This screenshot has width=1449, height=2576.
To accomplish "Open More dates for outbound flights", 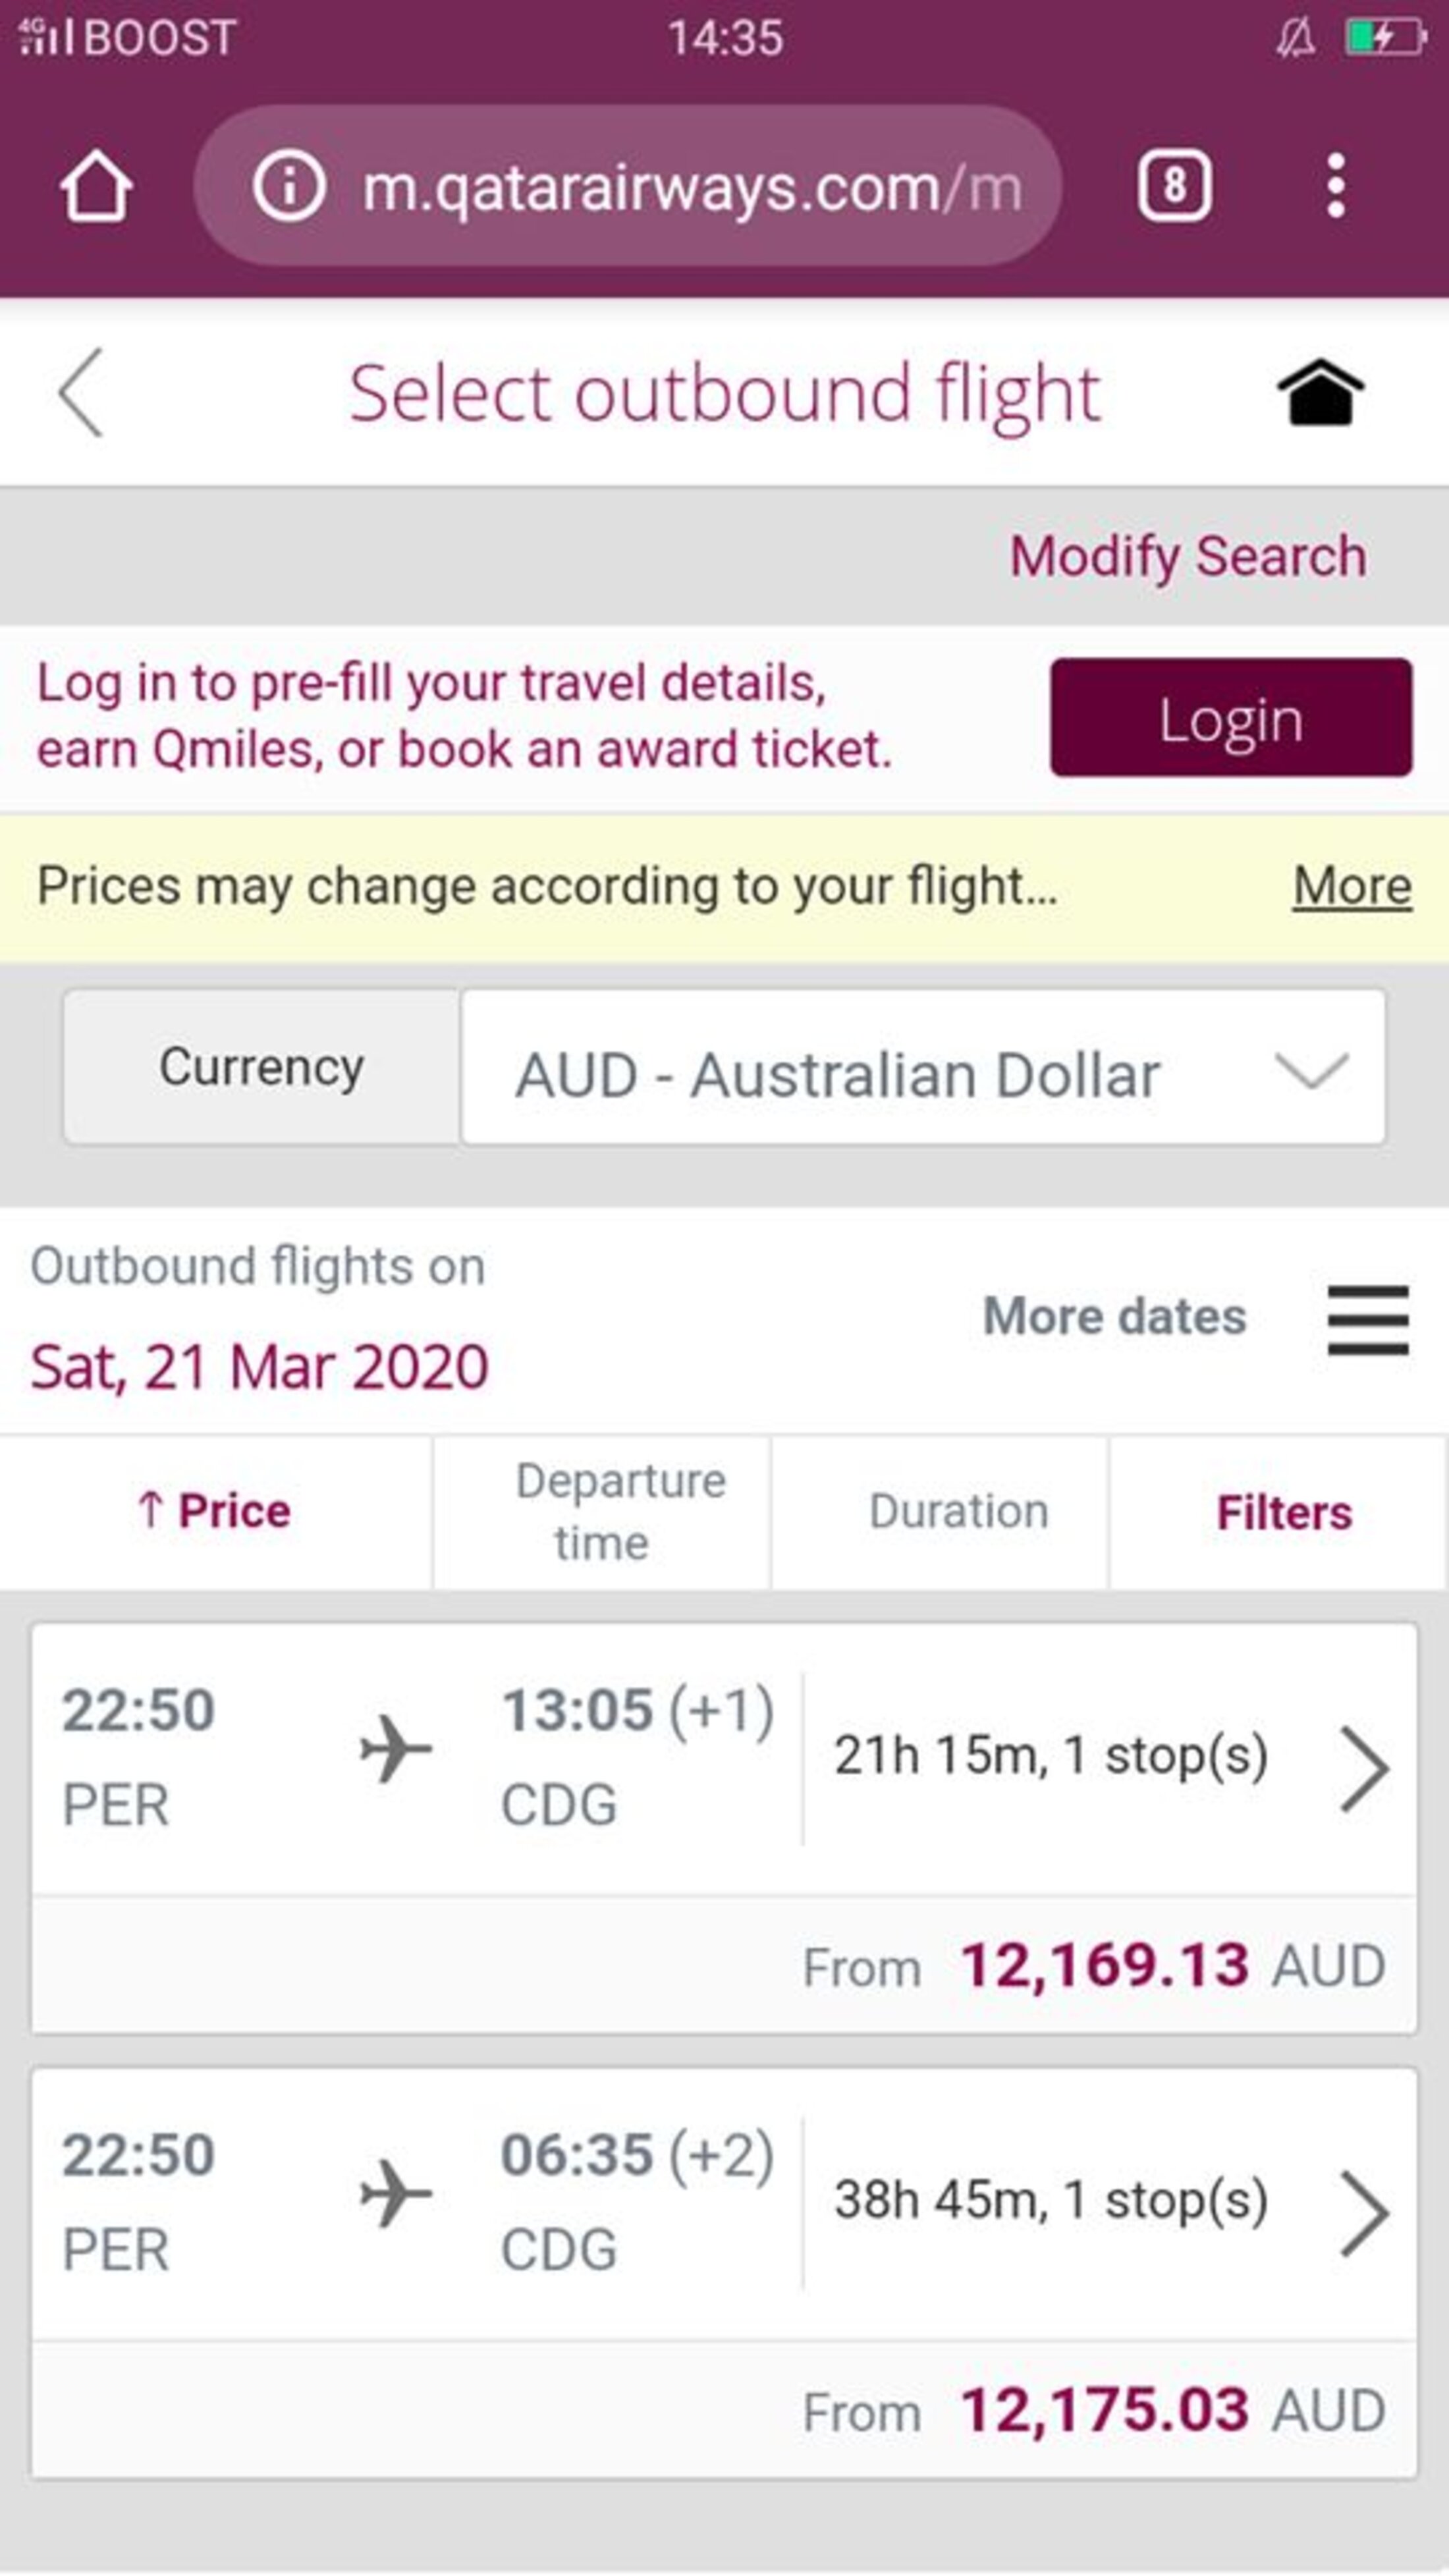I will pyautogui.click(x=1114, y=1316).
